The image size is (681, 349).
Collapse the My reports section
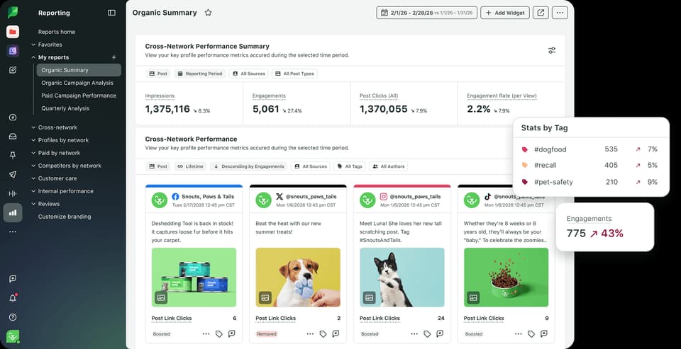tap(50, 57)
